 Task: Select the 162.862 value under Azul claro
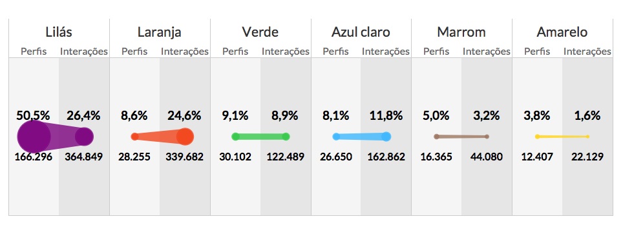click(386, 157)
